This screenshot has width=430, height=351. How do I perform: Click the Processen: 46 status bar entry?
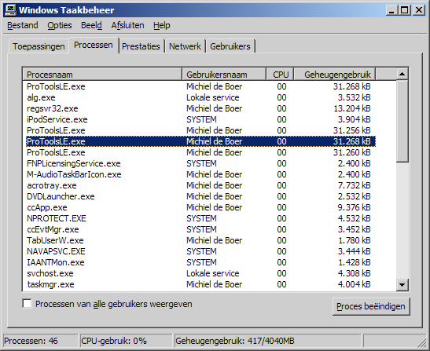(x=41, y=341)
